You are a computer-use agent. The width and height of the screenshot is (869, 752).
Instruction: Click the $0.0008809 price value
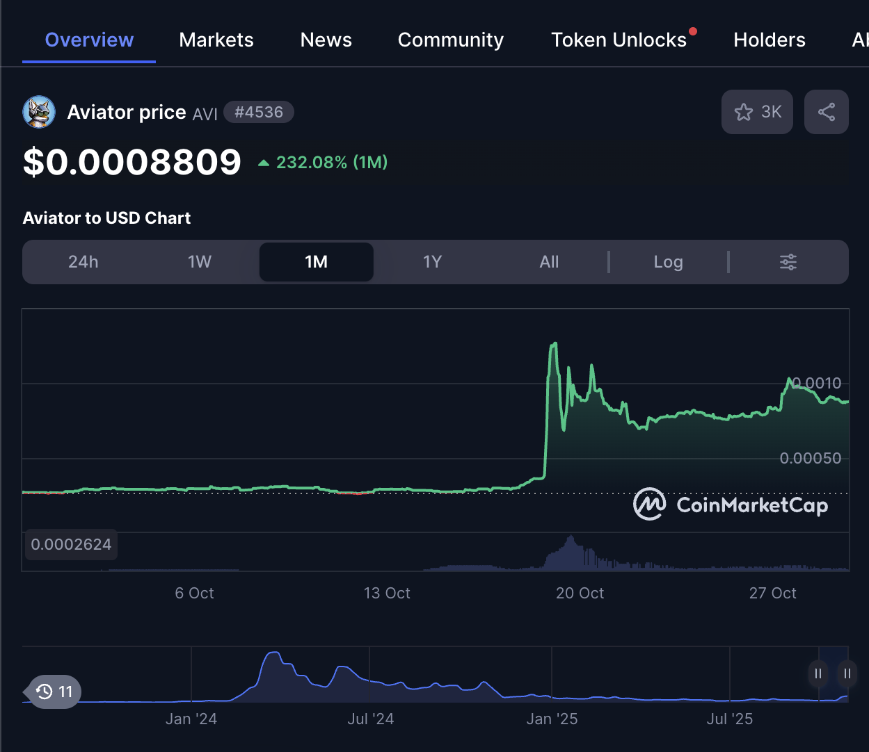click(x=132, y=162)
